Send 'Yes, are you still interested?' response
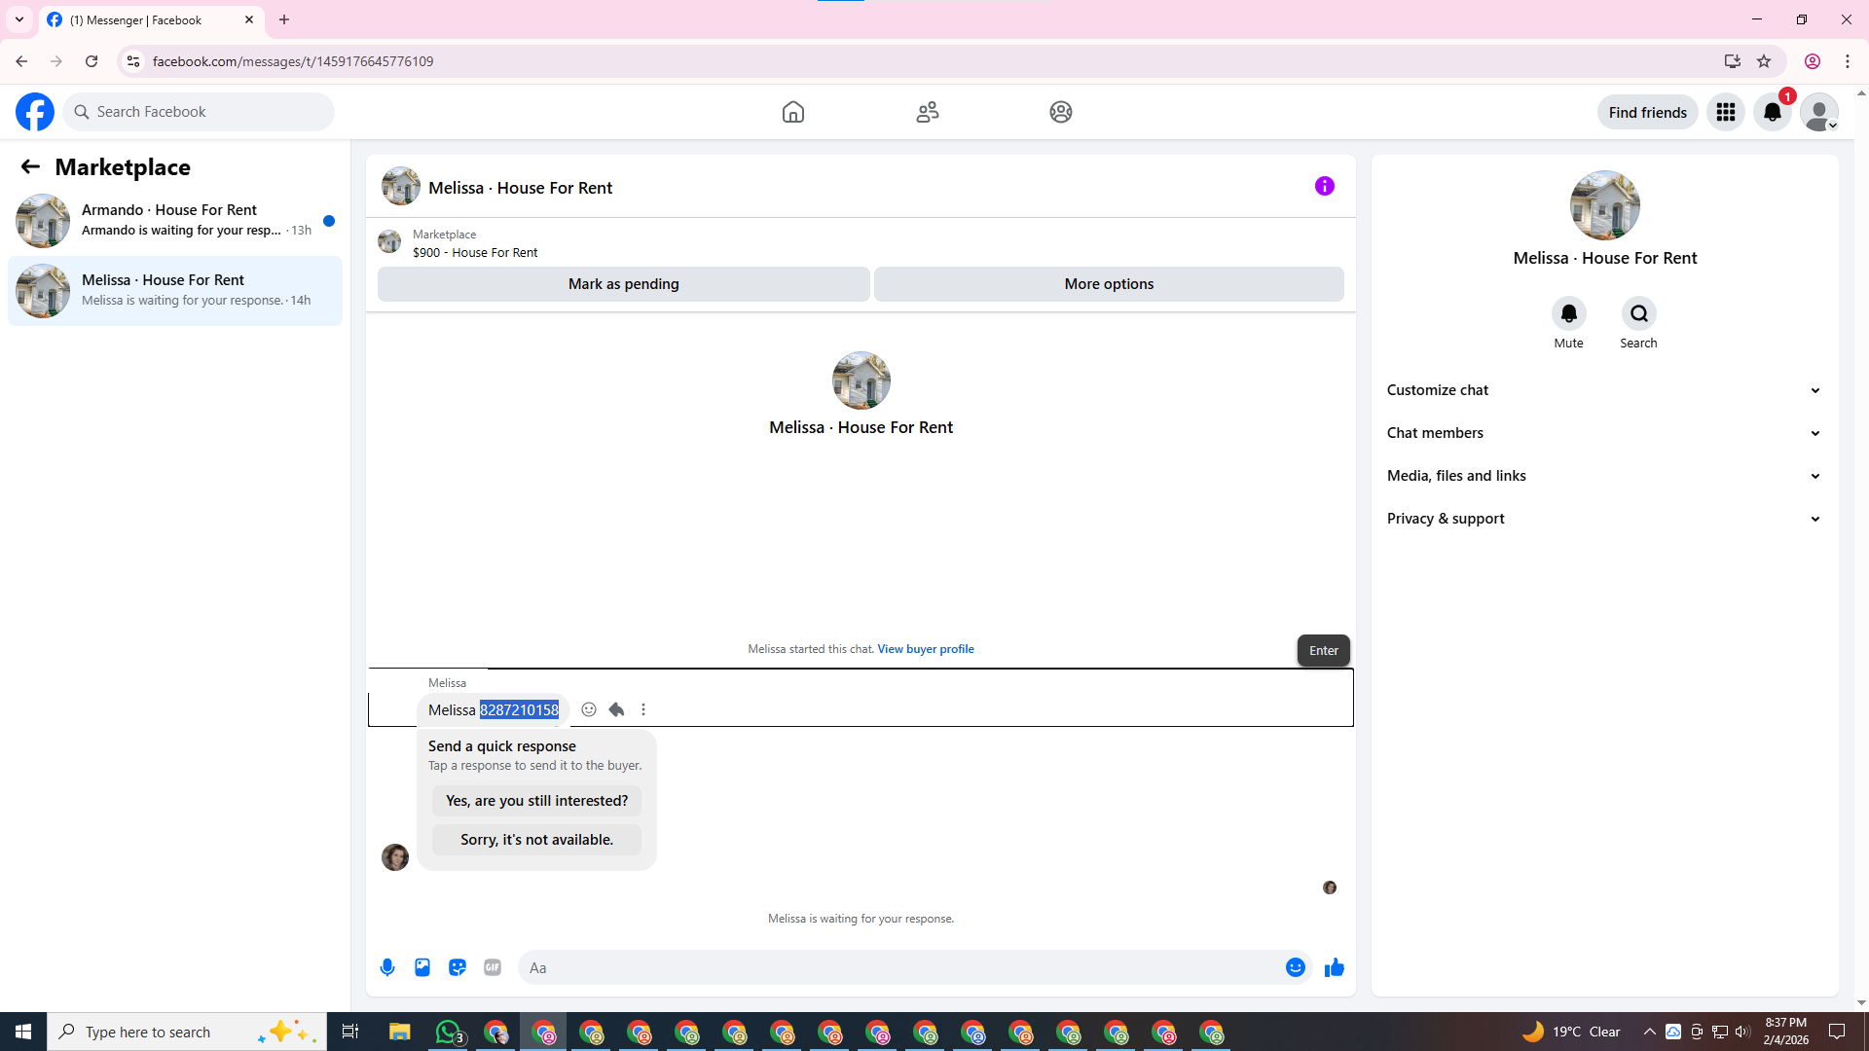This screenshot has width=1869, height=1051. 536,801
